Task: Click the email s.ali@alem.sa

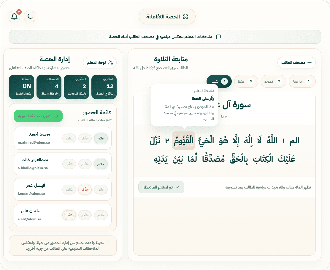Action: point(29,219)
